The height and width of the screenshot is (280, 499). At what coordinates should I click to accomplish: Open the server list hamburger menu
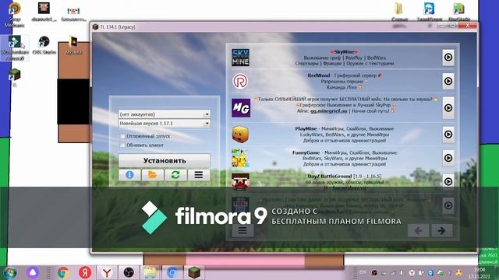click(x=242, y=231)
